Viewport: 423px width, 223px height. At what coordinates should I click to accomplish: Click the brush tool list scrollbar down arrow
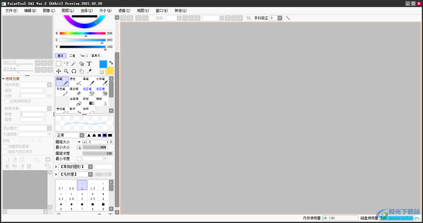[x=111, y=110]
